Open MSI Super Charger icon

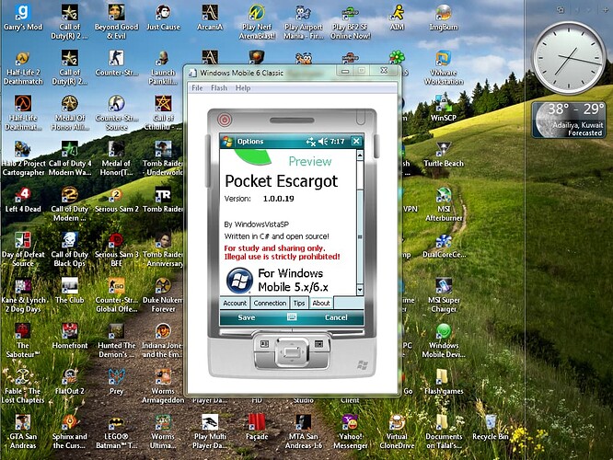click(x=444, y=295)
